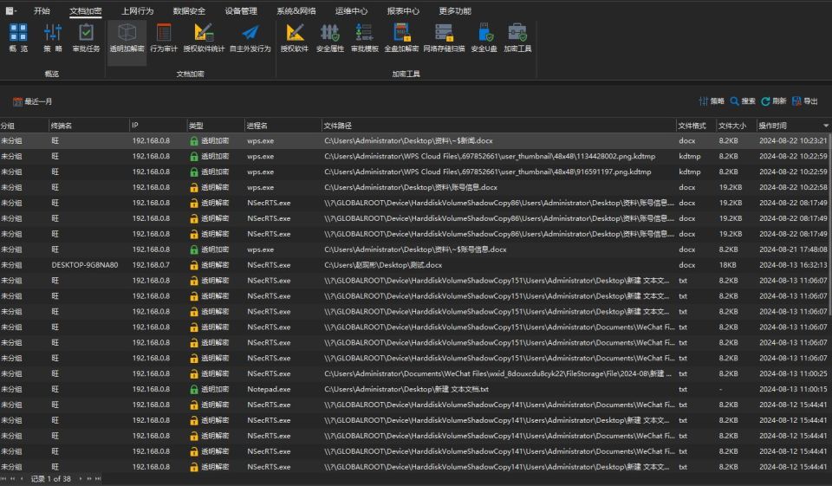
Task: Select the row with path ~$新闻.docx
Action: 416,140
